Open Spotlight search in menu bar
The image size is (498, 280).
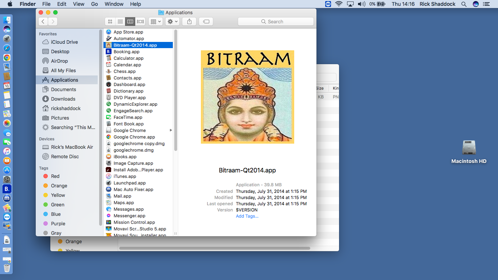coord(464,4)
